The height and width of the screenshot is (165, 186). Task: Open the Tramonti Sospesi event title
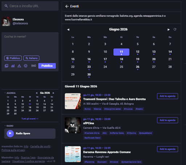click(x=114, y=99)
